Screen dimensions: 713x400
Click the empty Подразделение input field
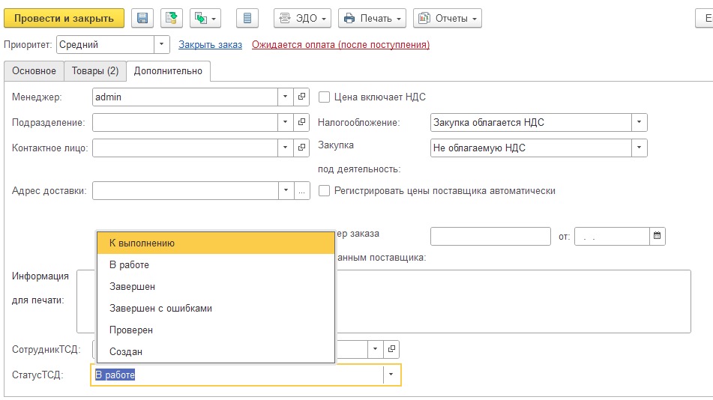(x=185, y=122)
